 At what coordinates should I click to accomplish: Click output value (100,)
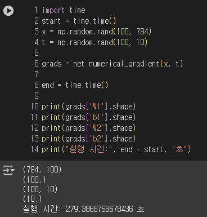point(34,180)
